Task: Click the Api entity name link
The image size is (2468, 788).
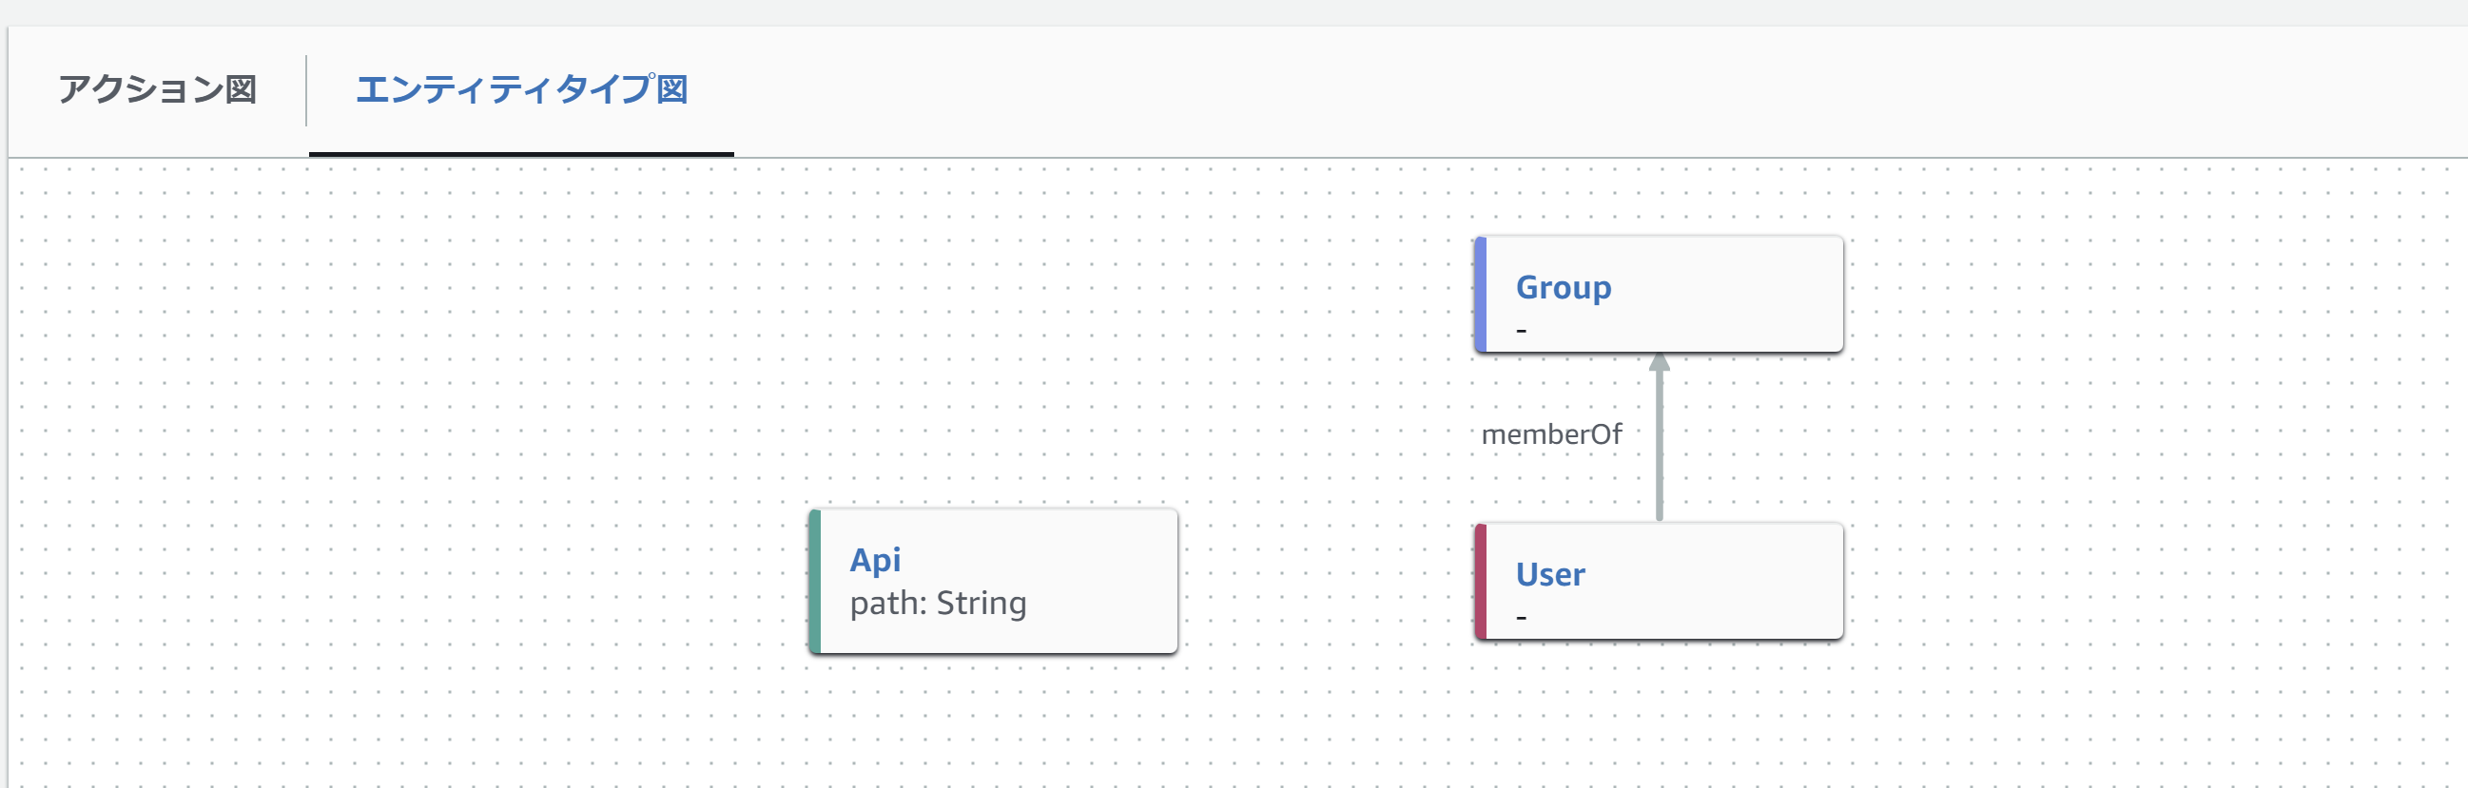Action: pos(875,560)
